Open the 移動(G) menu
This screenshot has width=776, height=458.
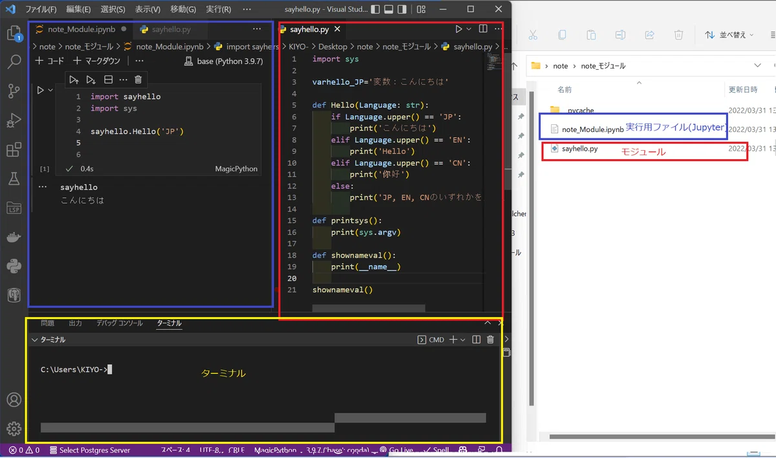[x=183, y=10]
